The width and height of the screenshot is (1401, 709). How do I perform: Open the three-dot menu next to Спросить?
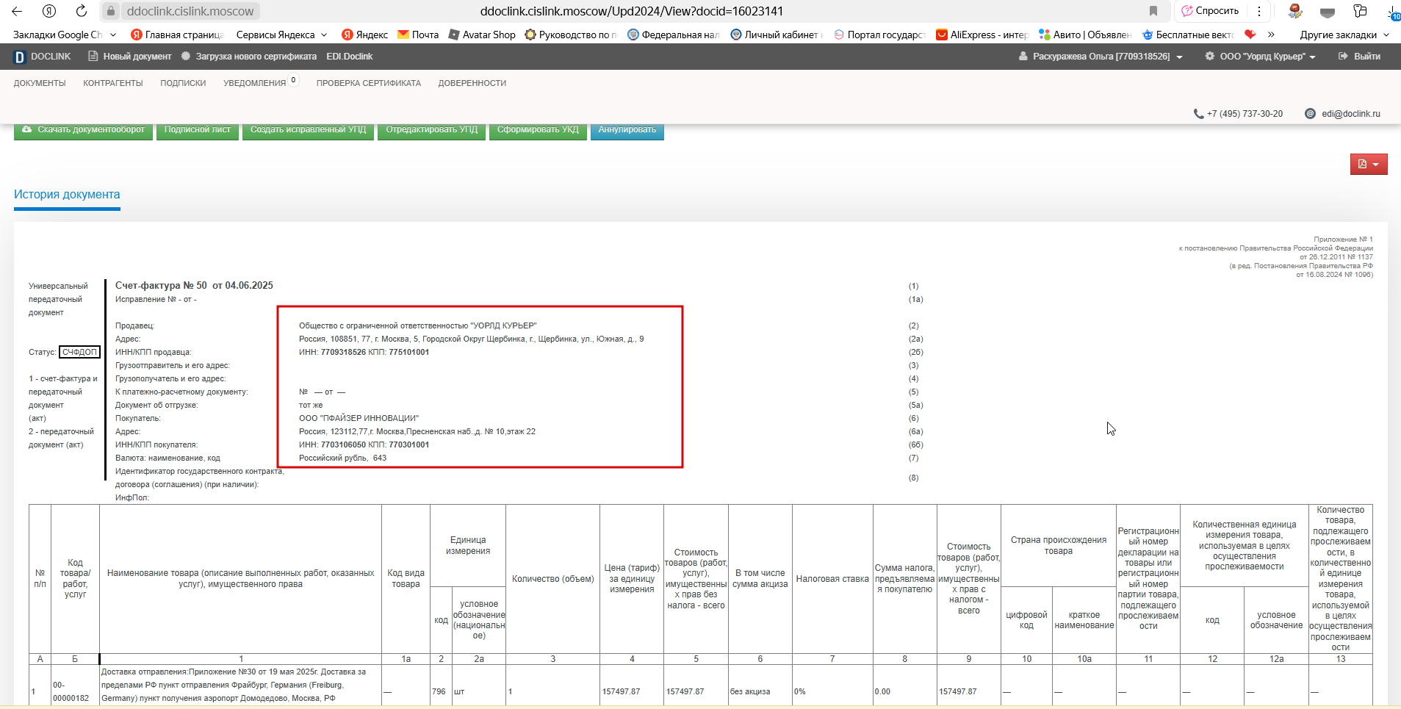1259,11
